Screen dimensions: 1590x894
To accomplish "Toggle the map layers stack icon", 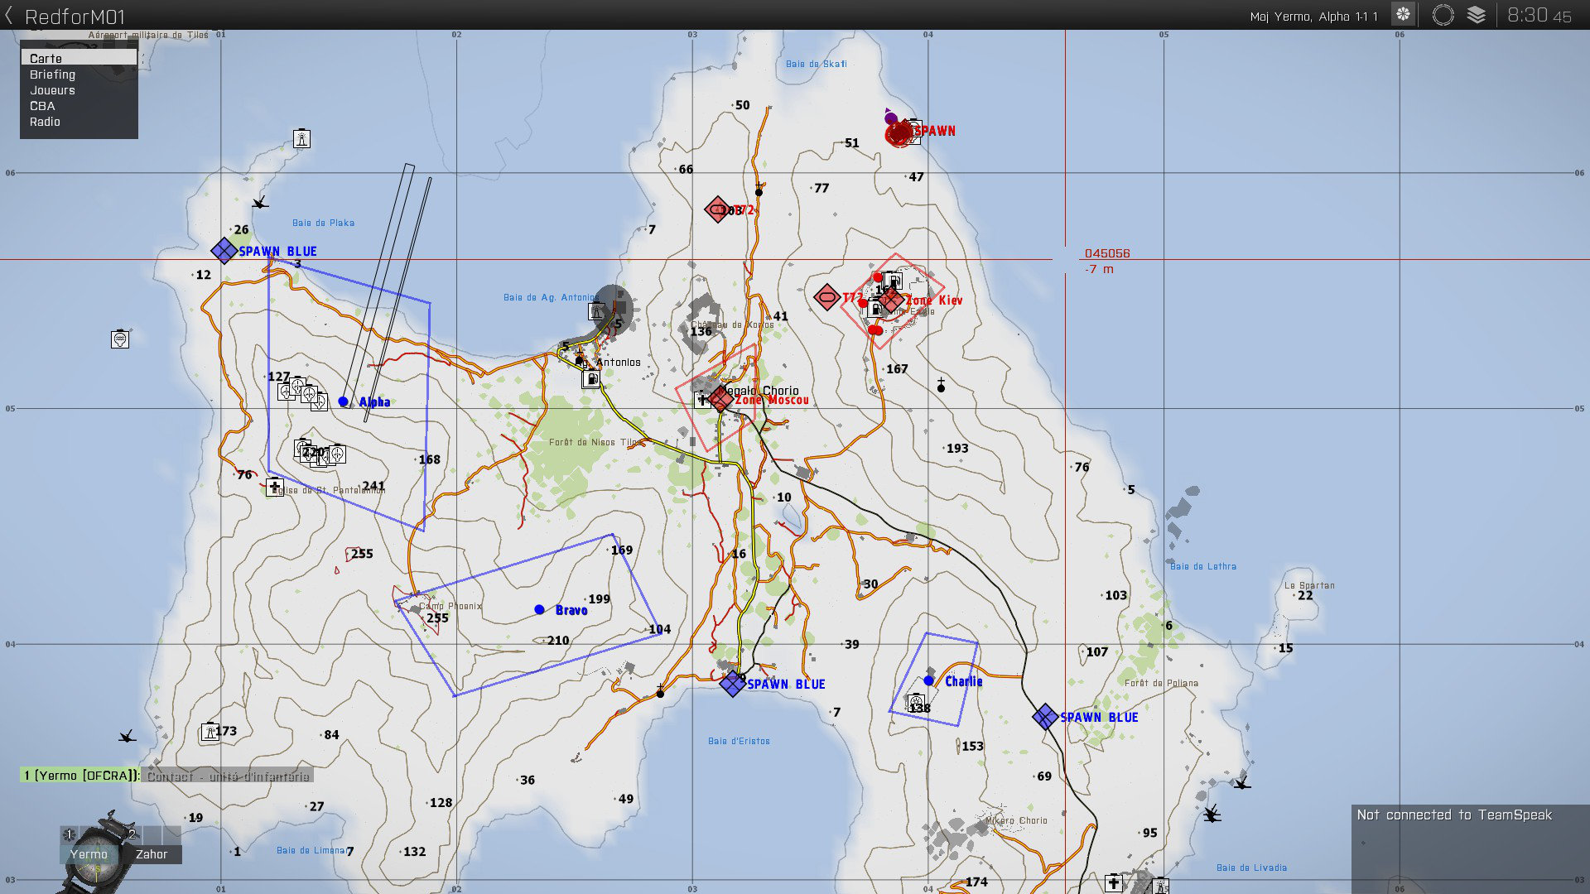I will [1476, 15].
